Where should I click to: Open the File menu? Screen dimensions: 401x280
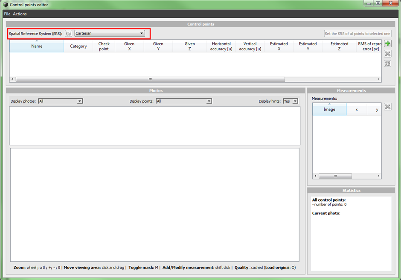point(7,14)
